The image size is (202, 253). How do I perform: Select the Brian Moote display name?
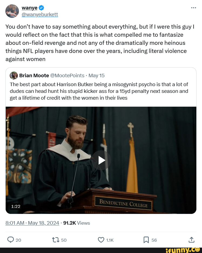(x=34, y=75)
